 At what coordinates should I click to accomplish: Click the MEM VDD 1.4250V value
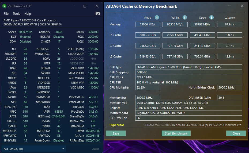(93, 68)
